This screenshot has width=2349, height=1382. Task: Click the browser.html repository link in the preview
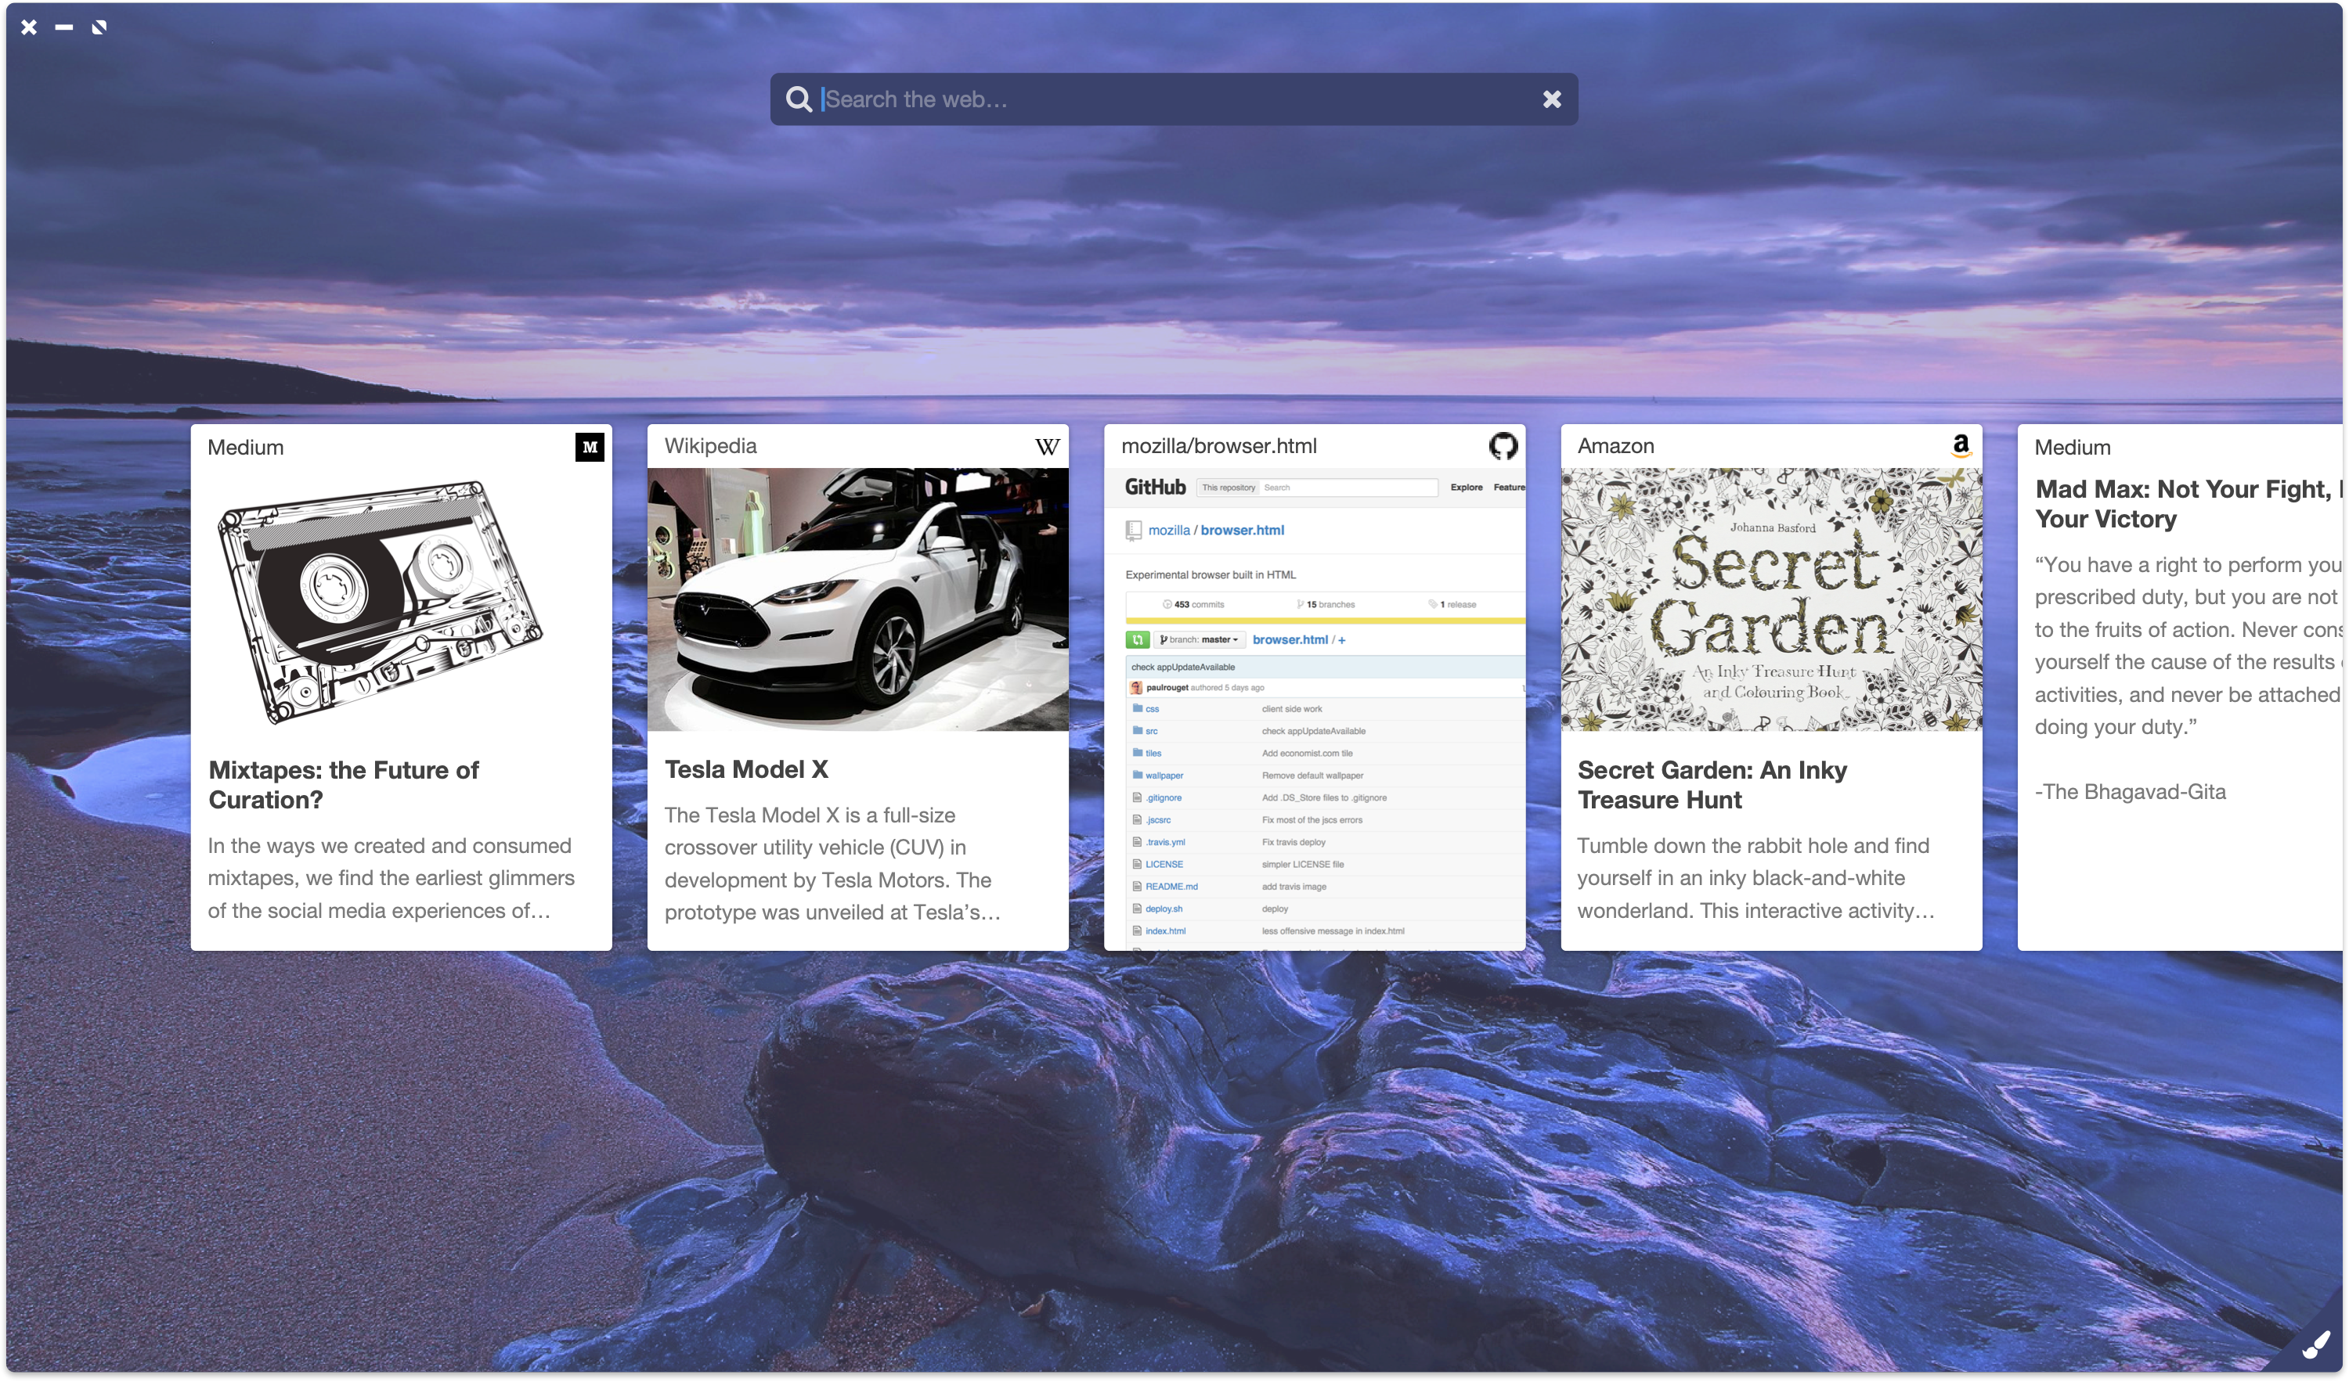tap(1242, 529)
